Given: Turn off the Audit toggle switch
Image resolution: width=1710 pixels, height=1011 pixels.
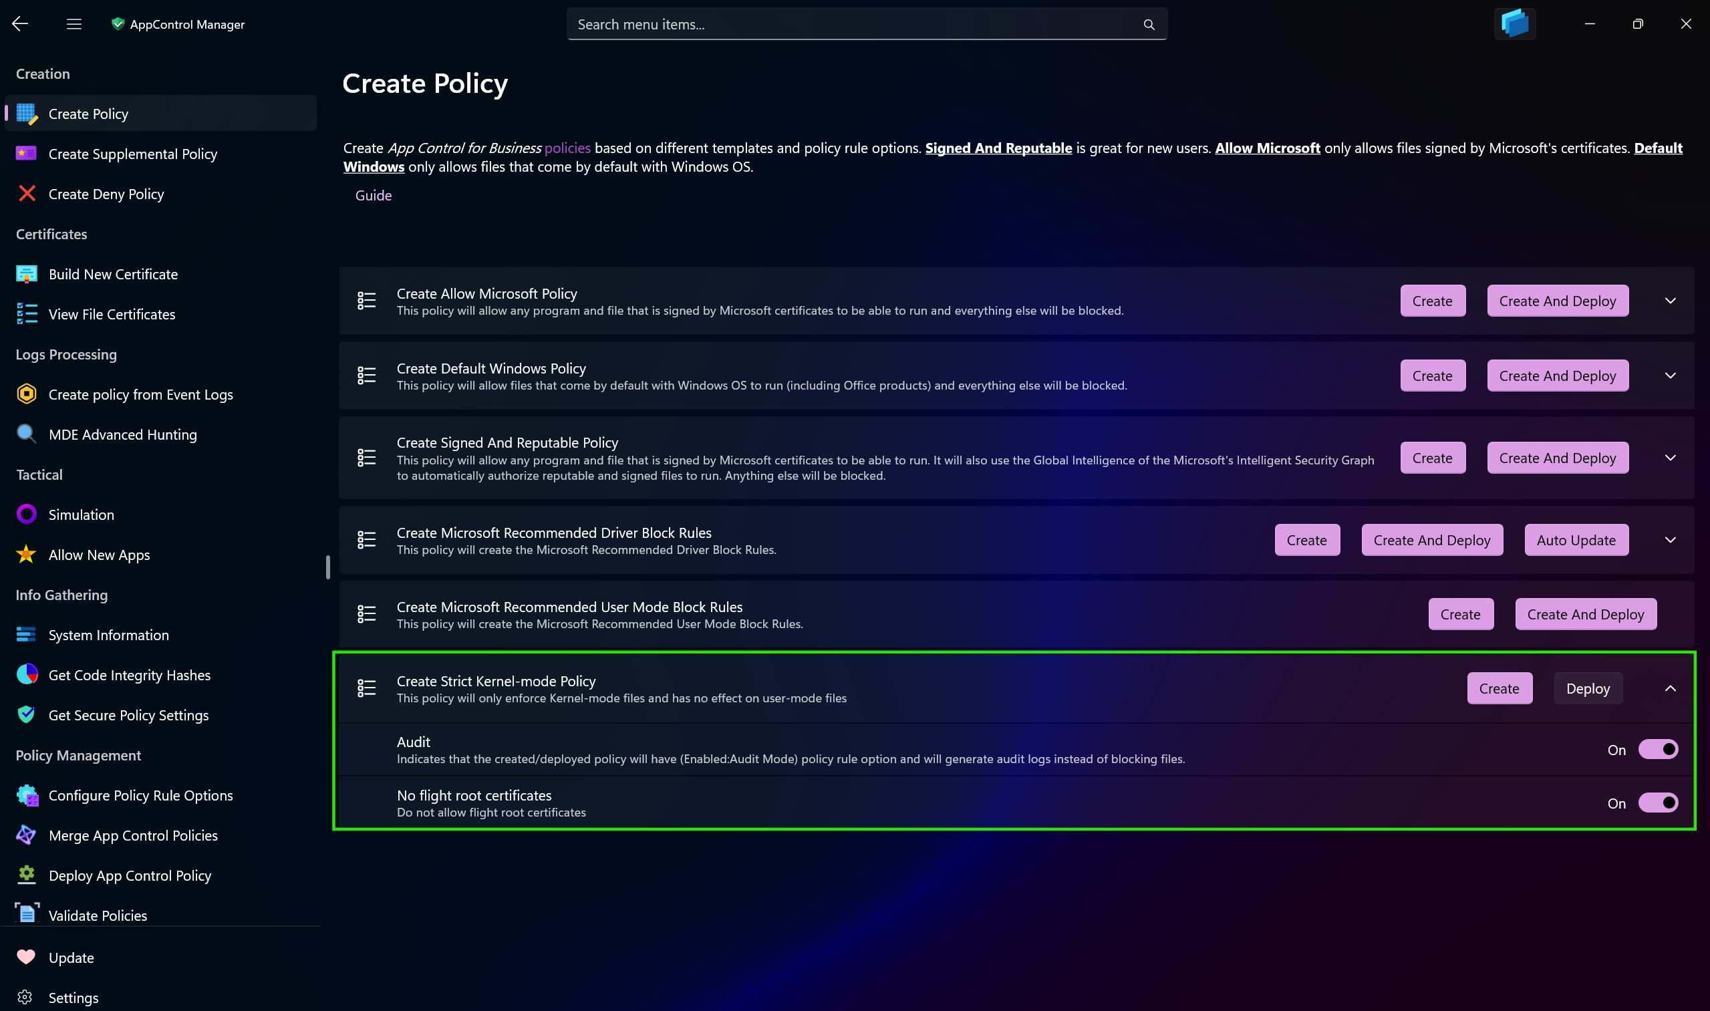Looking at the screenshot, I should 1657,749.
